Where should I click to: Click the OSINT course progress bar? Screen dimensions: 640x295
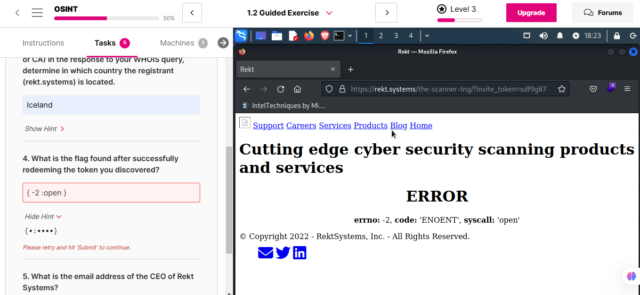[106, 18]
